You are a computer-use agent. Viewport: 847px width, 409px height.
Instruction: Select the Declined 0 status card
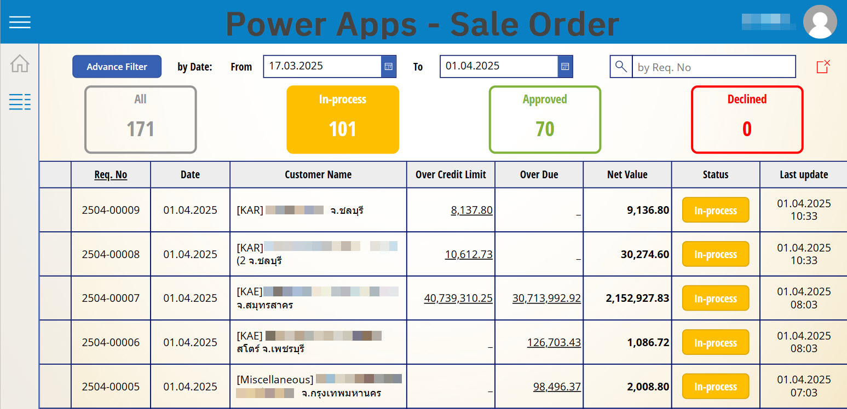(x=747, y=120)
